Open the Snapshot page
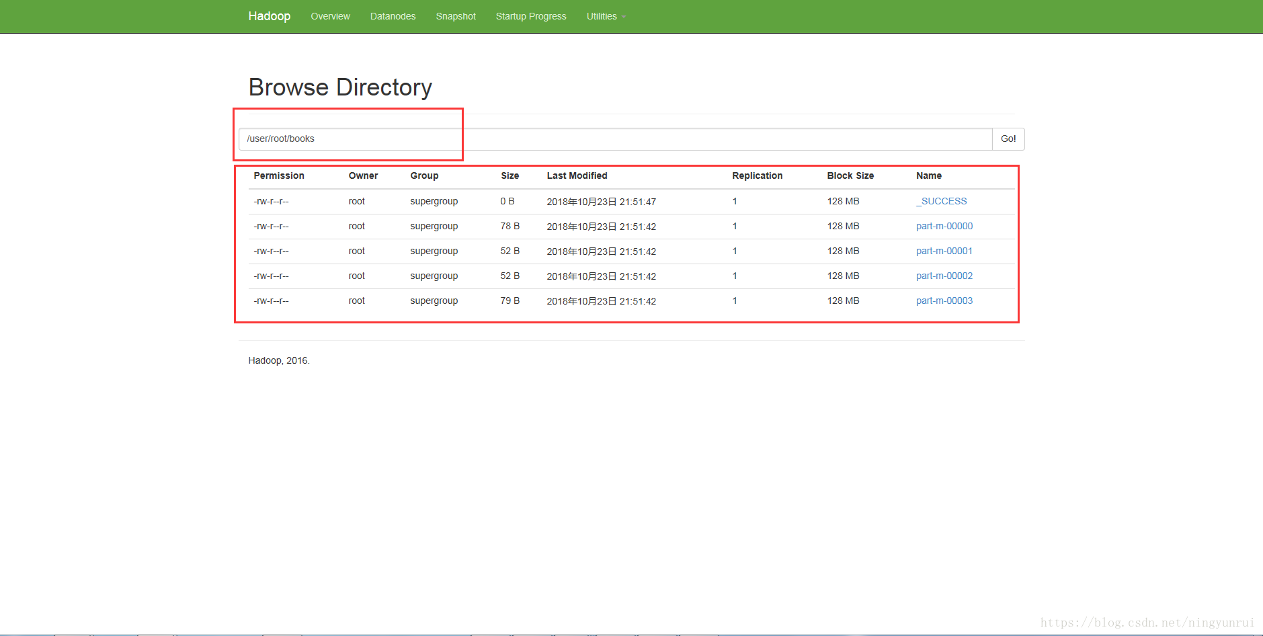The image size is (1263, 636). tap(456, 16)
